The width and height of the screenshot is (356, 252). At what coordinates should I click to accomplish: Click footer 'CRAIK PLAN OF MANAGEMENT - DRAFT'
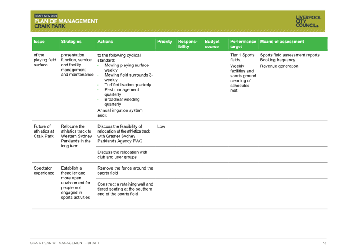point(65,243)
